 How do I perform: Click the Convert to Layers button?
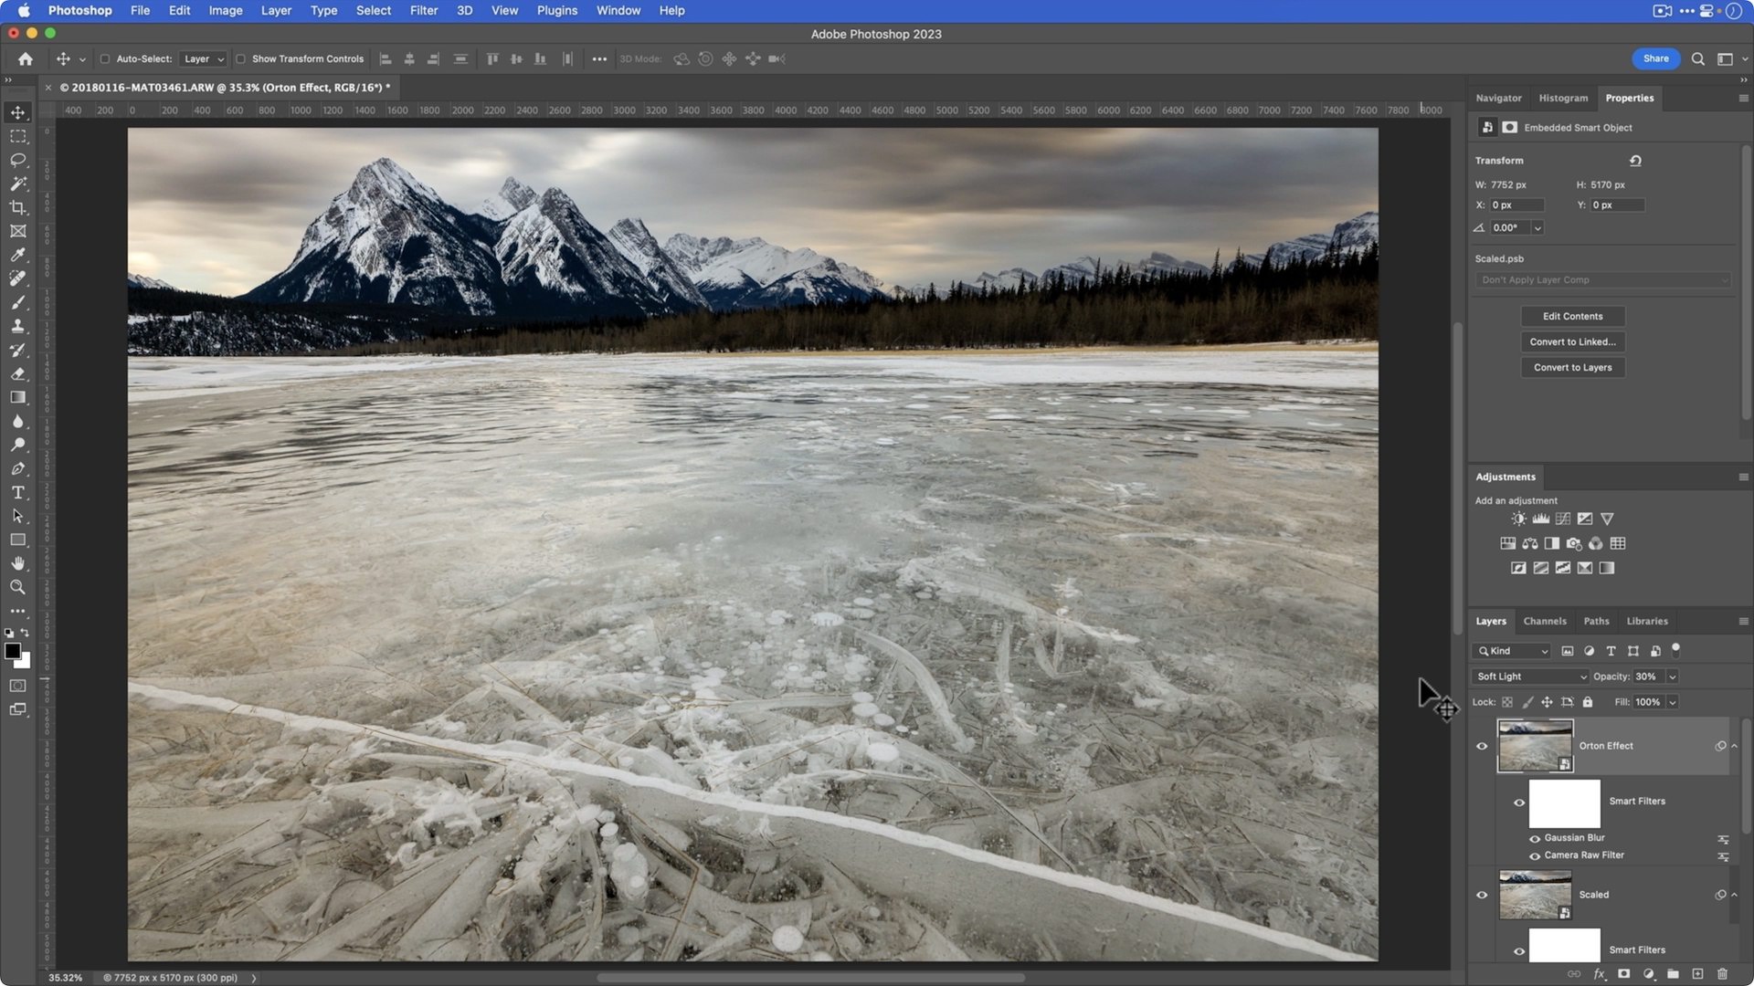click(x=1572, y=367)
